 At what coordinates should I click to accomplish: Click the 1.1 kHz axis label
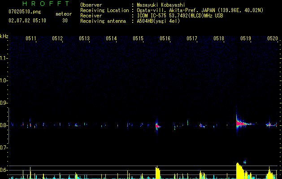(3, 58)
